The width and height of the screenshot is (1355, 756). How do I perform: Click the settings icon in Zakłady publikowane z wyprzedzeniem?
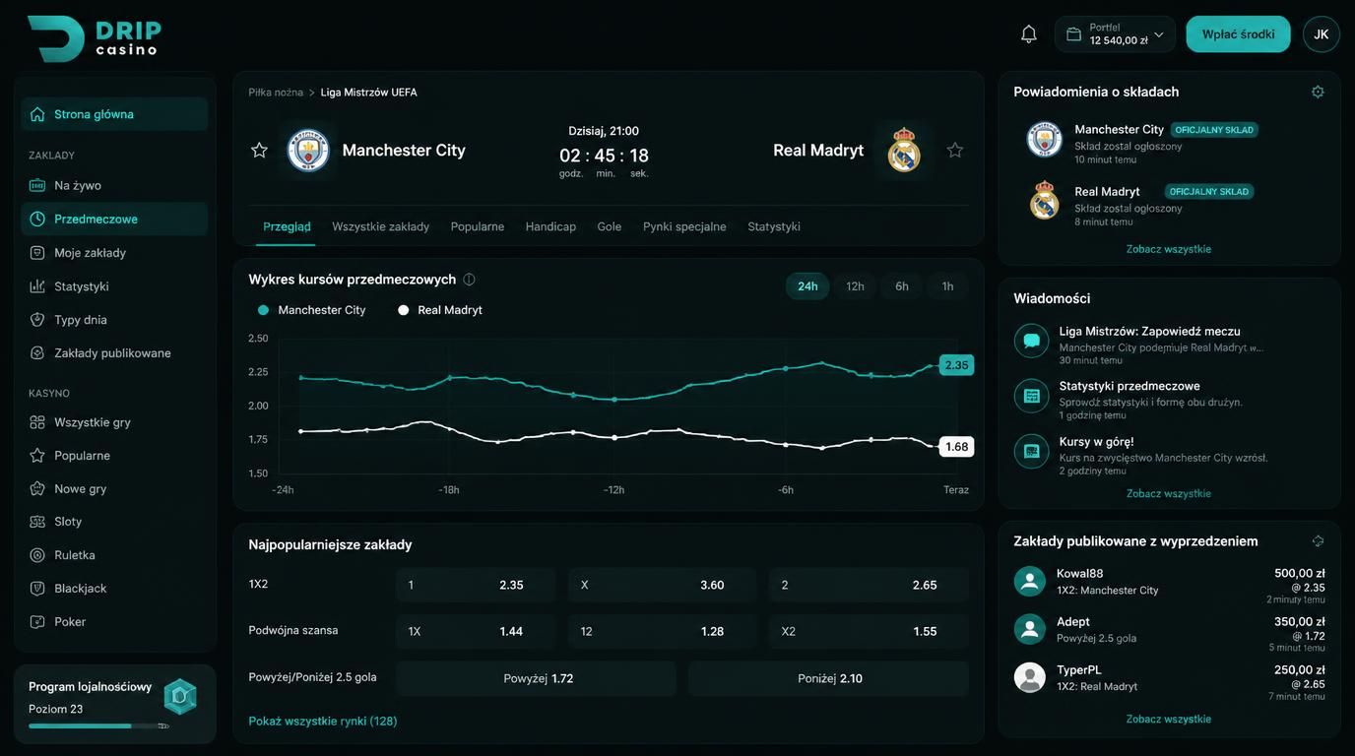[x=1318, y=541]
